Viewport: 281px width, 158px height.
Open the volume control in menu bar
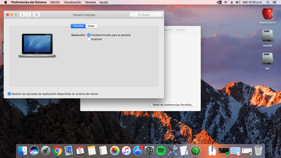(238, 2)
